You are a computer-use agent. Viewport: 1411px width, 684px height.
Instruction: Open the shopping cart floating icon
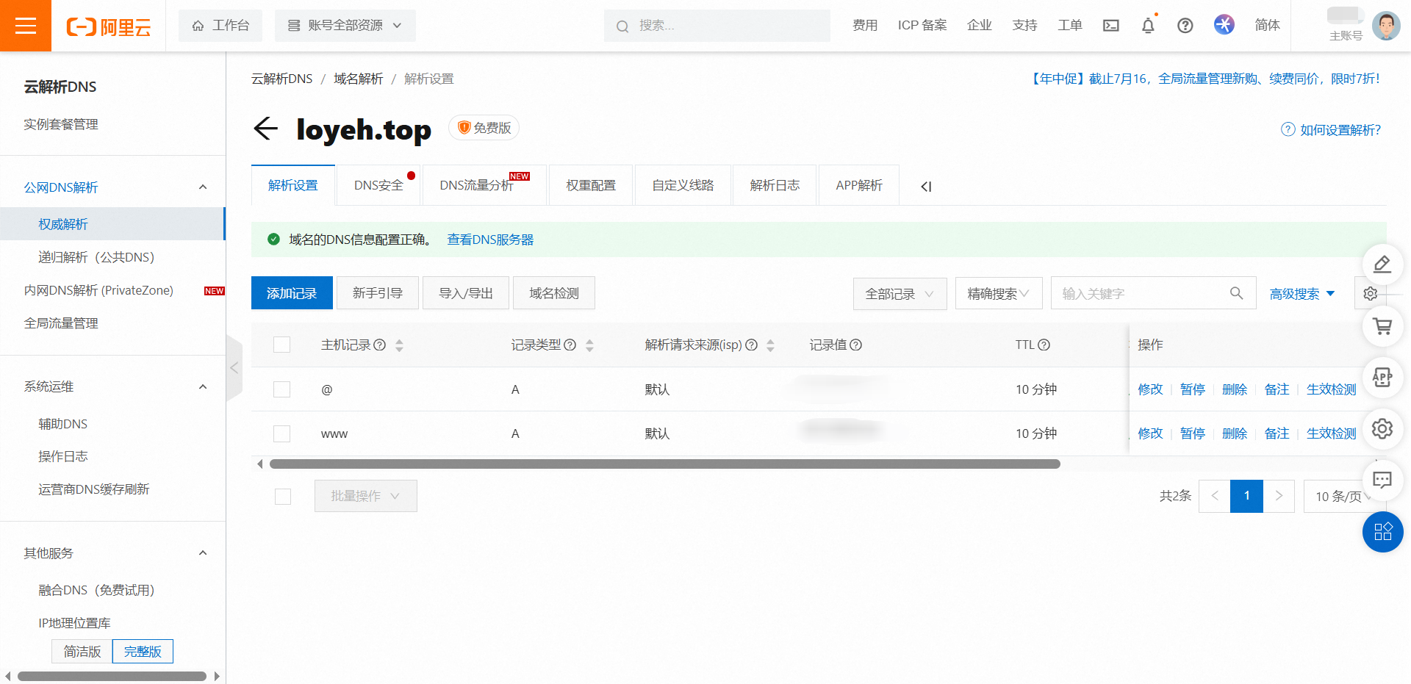tap(1382, 326)
